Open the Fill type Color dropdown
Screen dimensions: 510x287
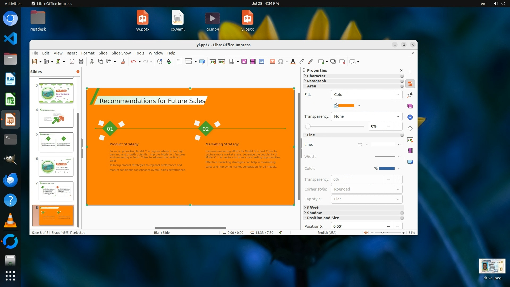tap(367, 95)
